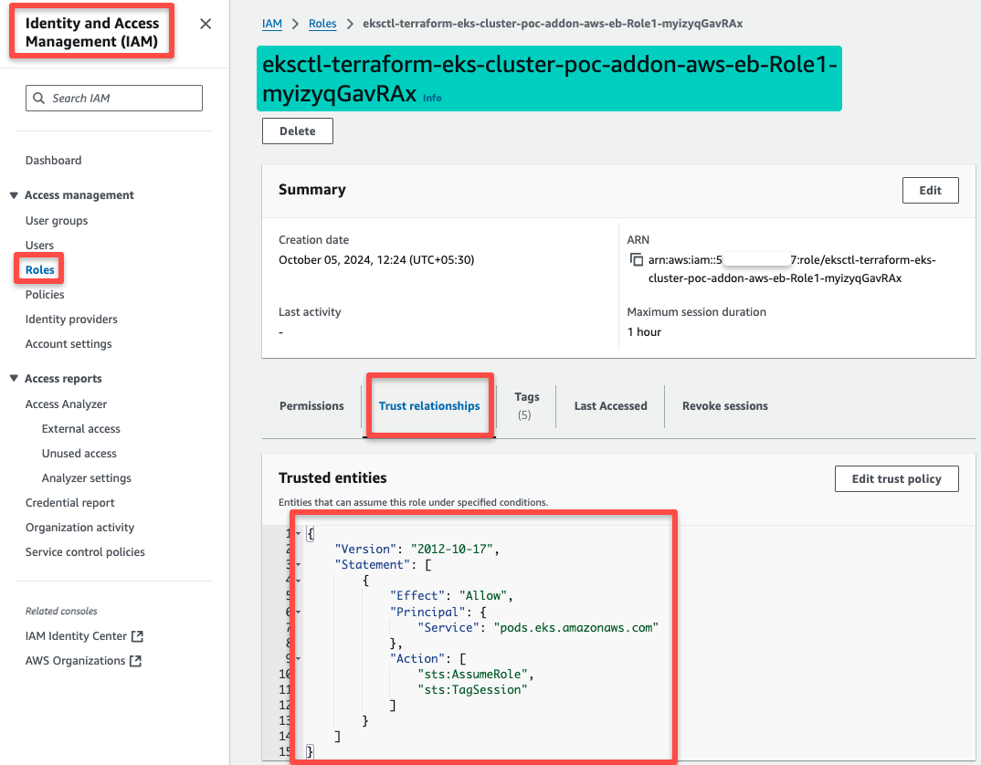This screenshot has height=765, width=981.
Task: Close the IAM navigation sidebar
Action: [206, 24]
